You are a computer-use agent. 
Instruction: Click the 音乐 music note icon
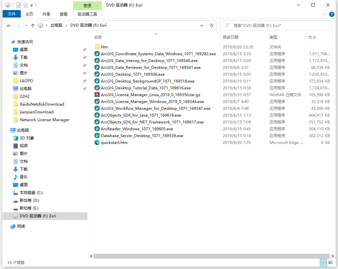click(16, 177)
